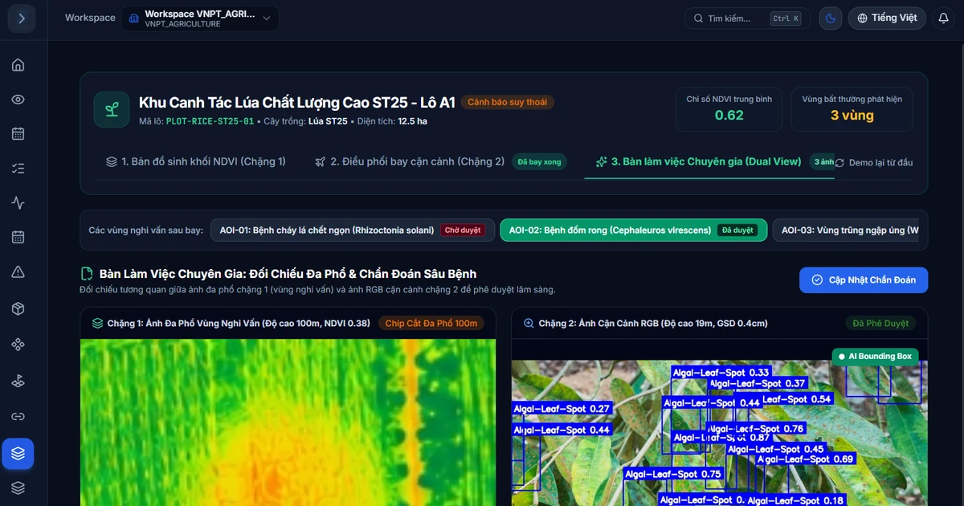This screenshot has height=506, width=964.
Task: Click the Algal-Leaf-Spot 0.18 label
Action: (x=796, y=500)
